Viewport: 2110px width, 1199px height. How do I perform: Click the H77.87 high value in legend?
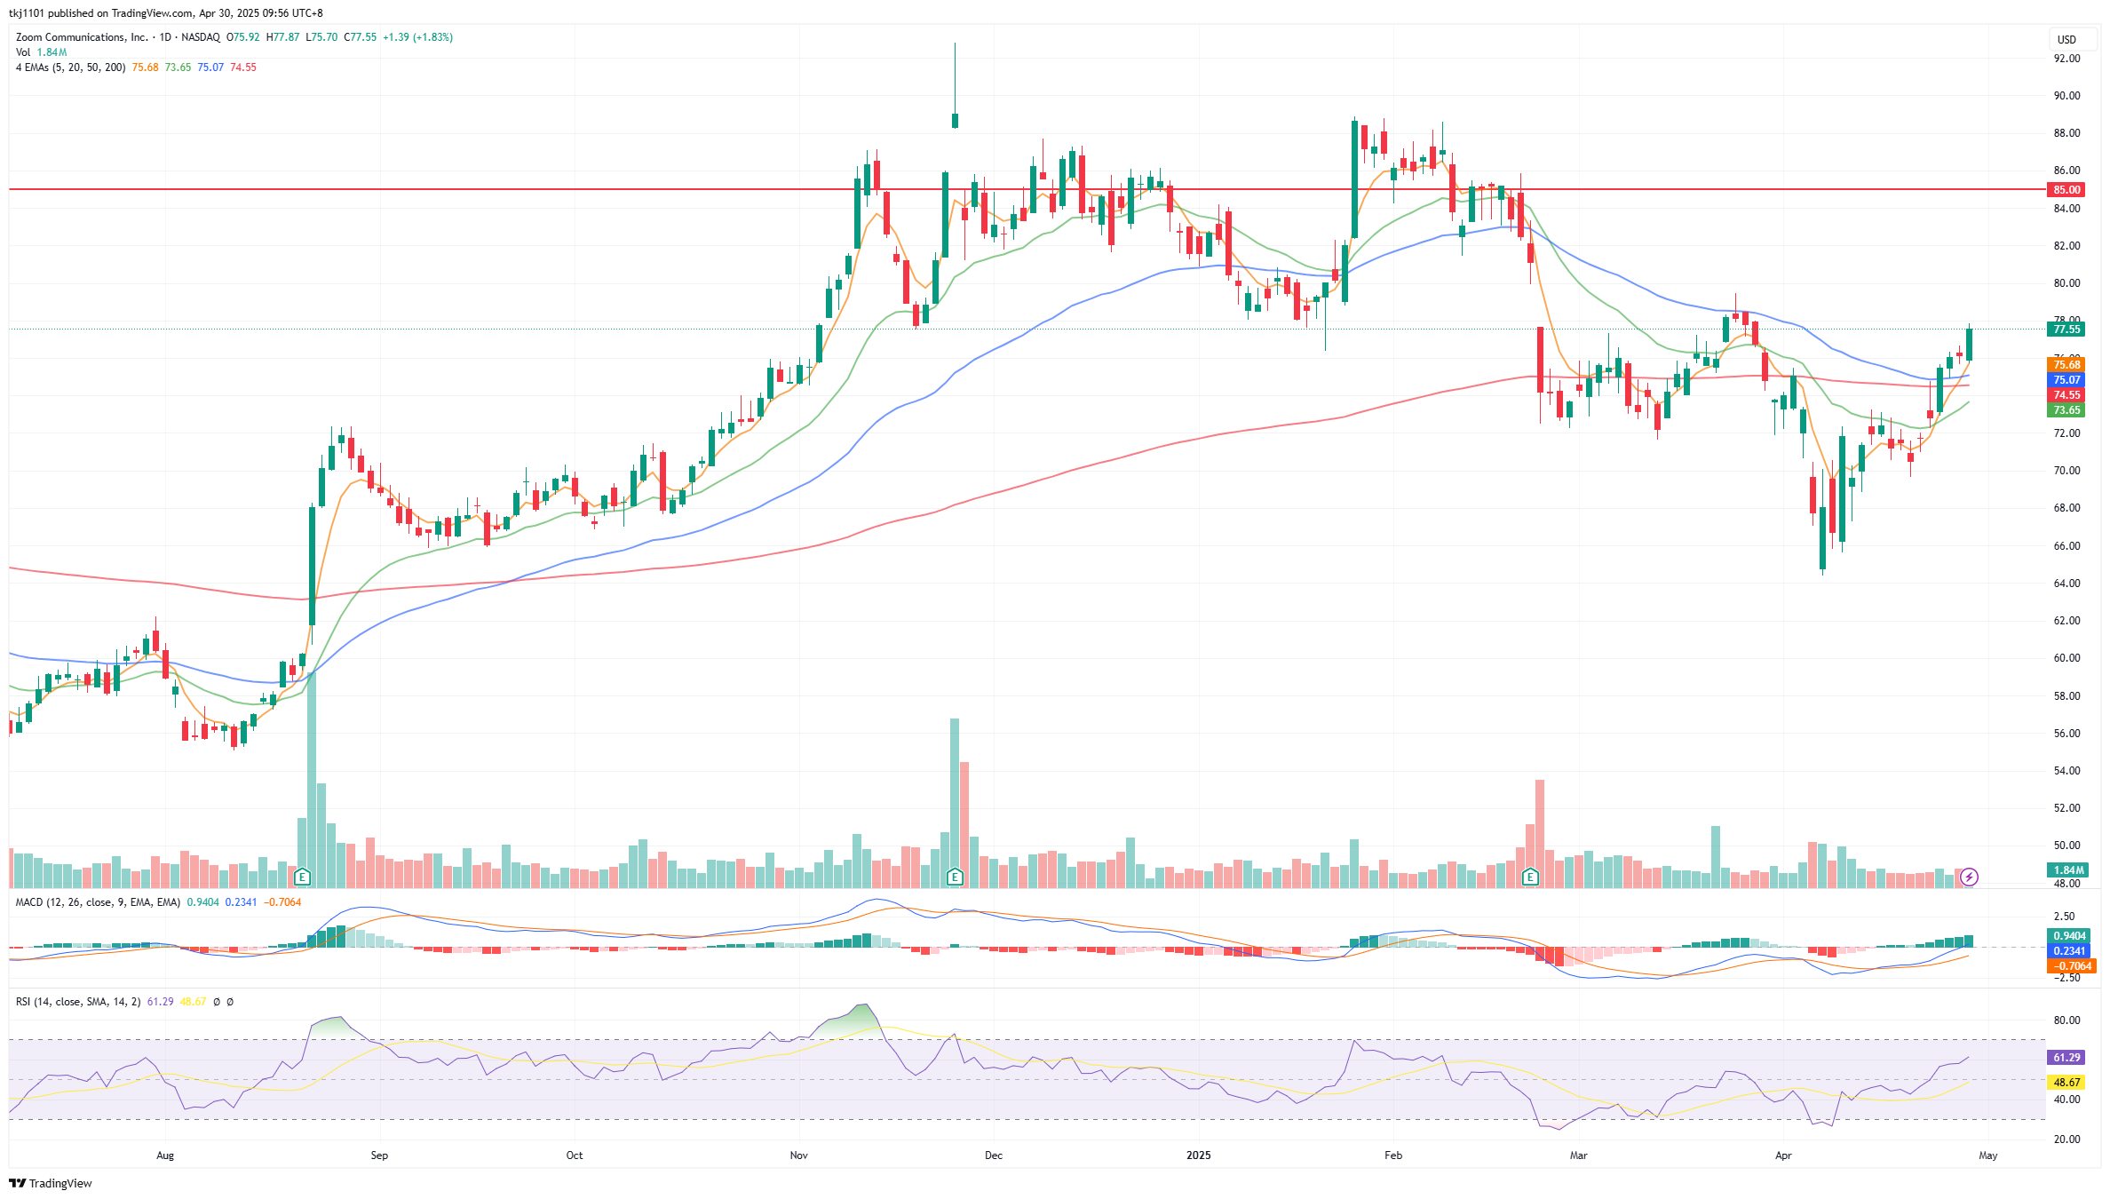283,37
